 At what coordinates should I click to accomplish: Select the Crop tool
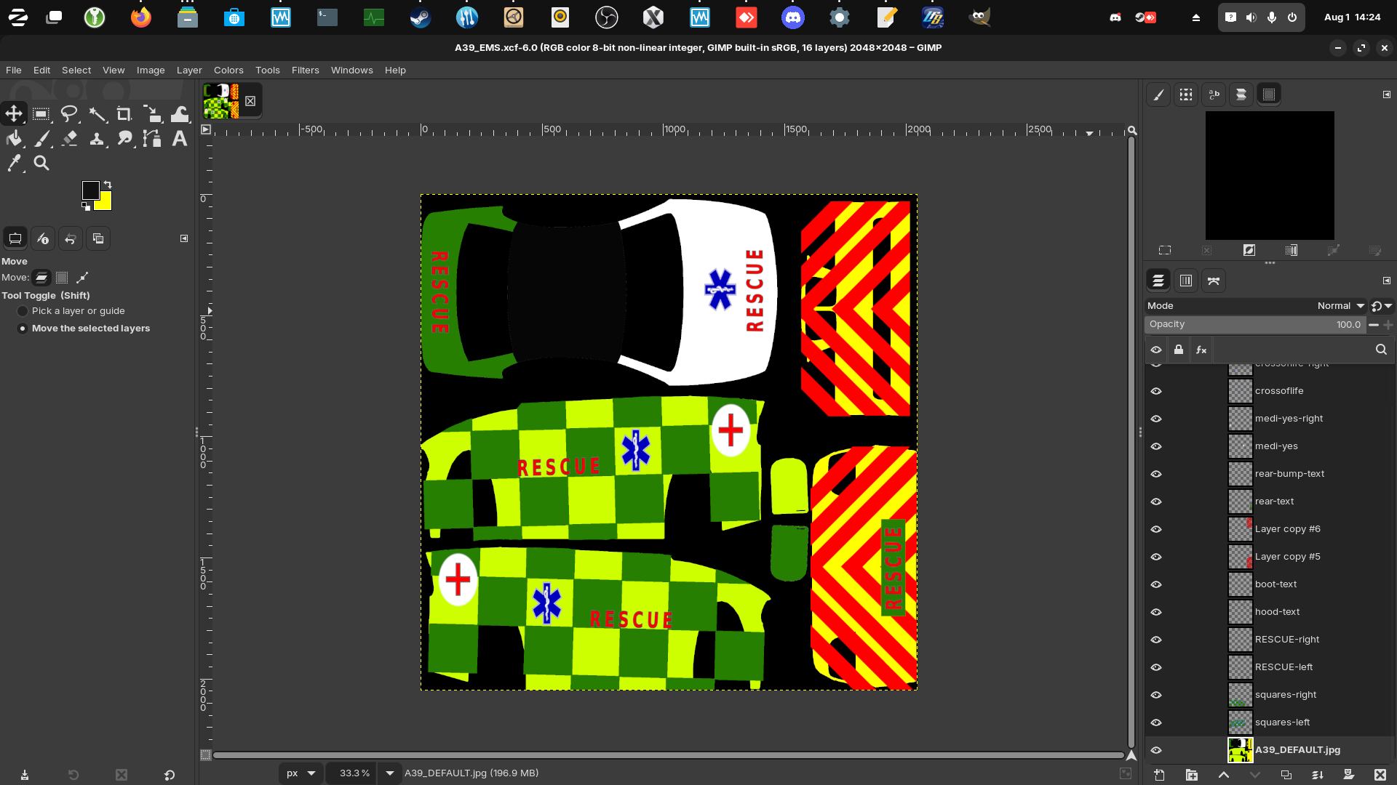point(124,114)
